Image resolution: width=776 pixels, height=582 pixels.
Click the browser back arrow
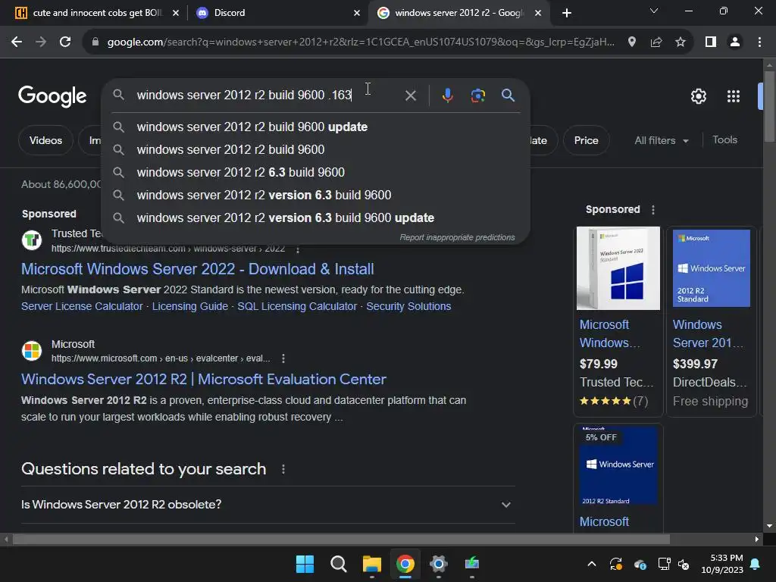coord(17,42)
